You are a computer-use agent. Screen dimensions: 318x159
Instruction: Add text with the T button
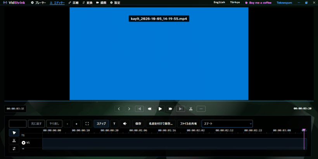pos(114,124)
